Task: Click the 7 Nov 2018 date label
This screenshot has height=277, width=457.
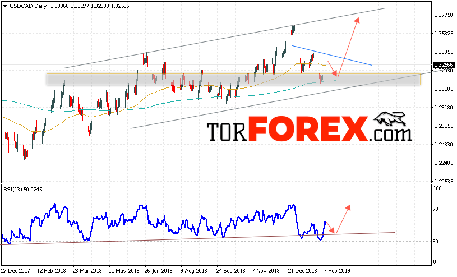Action: (x=266, y=271)
